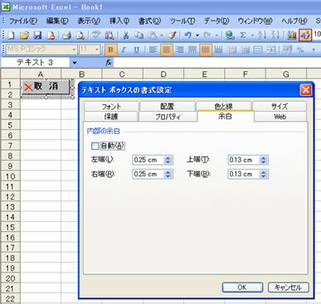Adjust the 左端(L) margin spinner
This screenshot has width=321, height=304.
click(168, 160)
